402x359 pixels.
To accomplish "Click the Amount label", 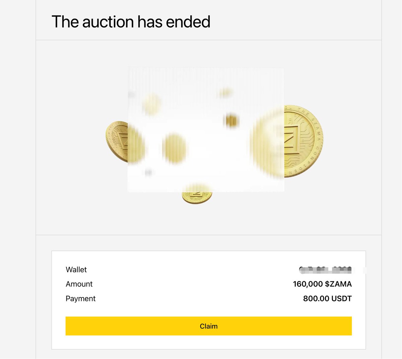I will [79, 284].
